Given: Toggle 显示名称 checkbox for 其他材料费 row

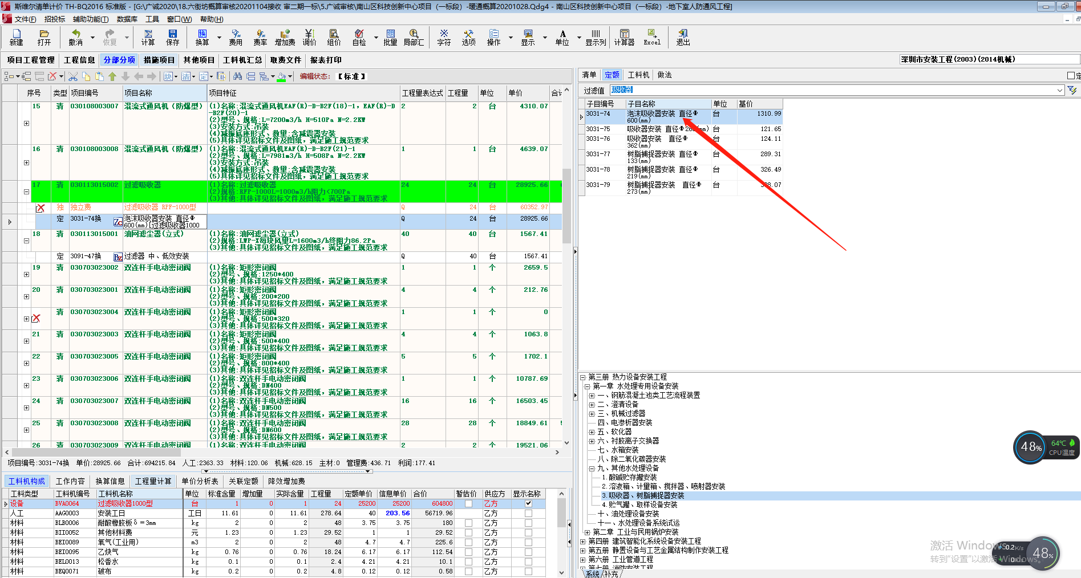Looking at the screenshot, I should (x=528, y=532).
